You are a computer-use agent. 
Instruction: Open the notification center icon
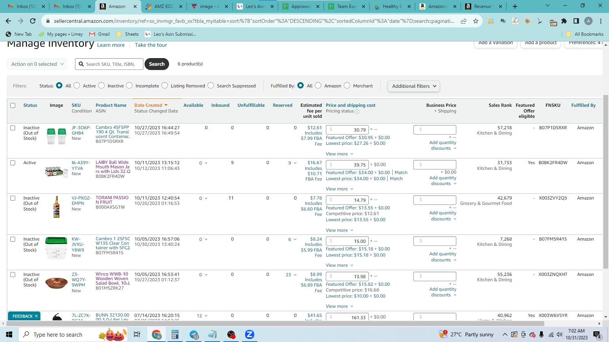(597, 334)
